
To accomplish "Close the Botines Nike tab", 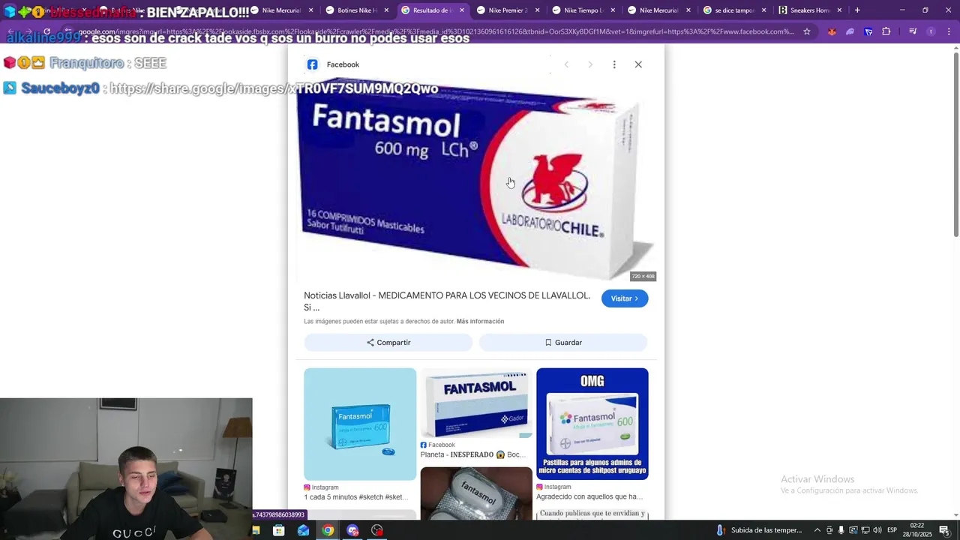I will pos(386,10).
